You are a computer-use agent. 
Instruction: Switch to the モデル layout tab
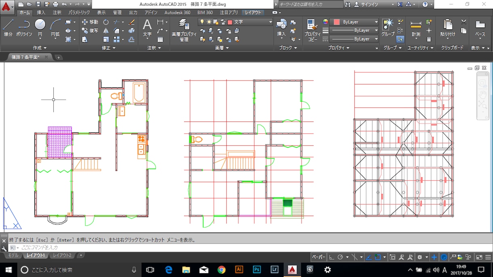[x=13, y=256]
